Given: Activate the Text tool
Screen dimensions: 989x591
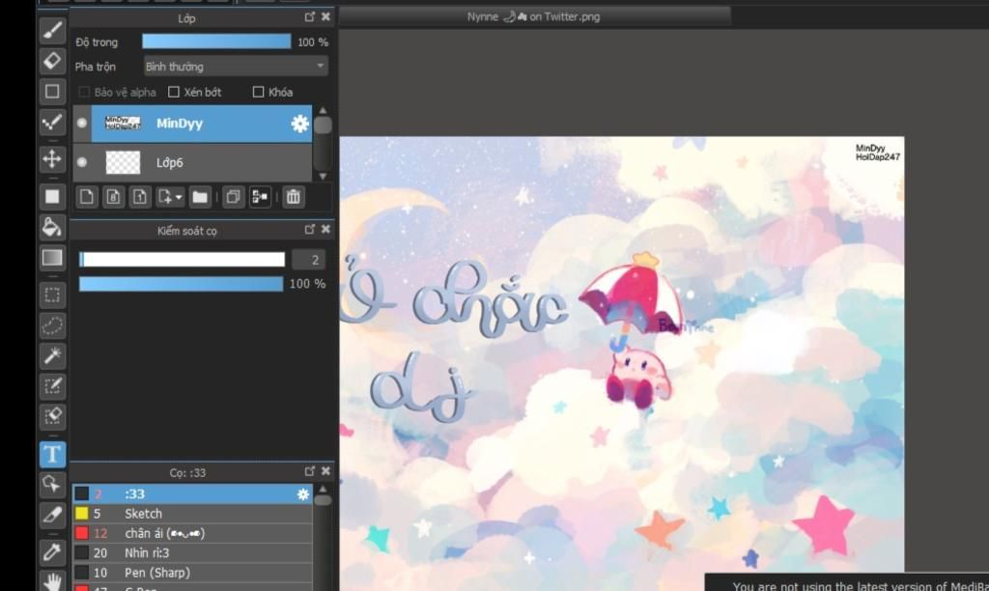Looking at the screenshot, I should 52,454.
